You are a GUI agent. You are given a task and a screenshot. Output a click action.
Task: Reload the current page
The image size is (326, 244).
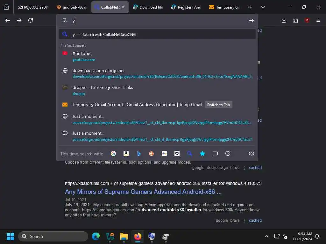click(31, 20)
